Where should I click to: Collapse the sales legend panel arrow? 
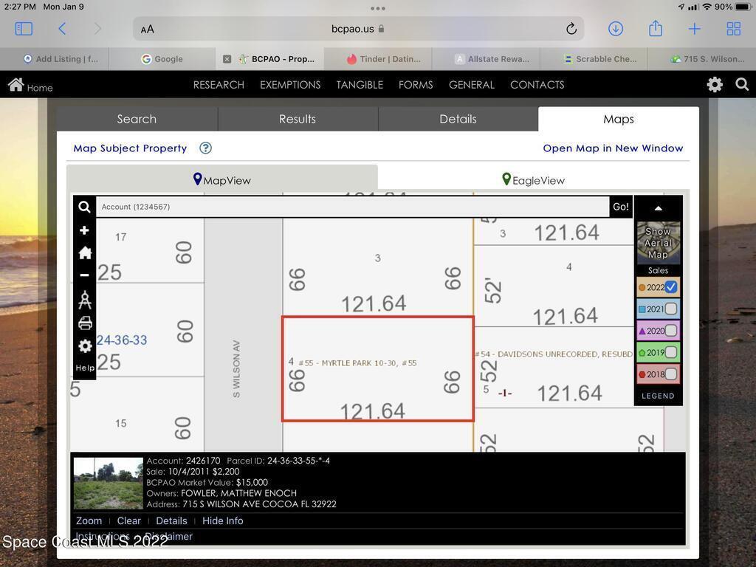(x=658, y=208)
